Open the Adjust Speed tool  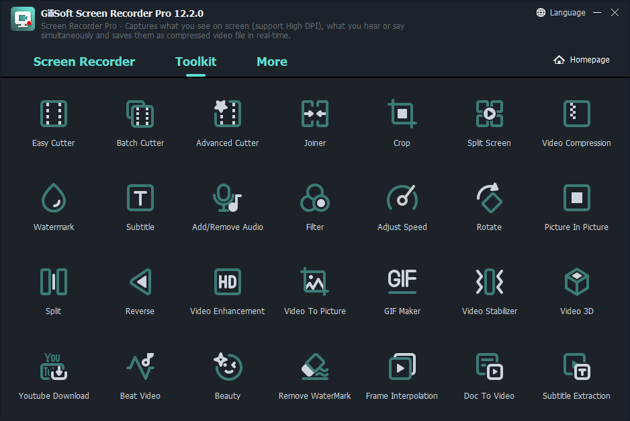[402, 205]
